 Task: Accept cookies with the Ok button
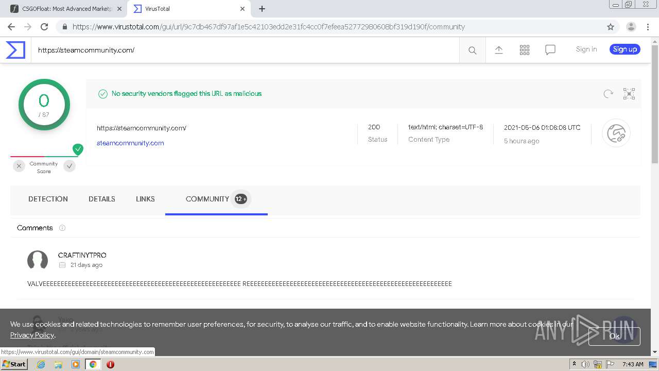tap(614, 336)
